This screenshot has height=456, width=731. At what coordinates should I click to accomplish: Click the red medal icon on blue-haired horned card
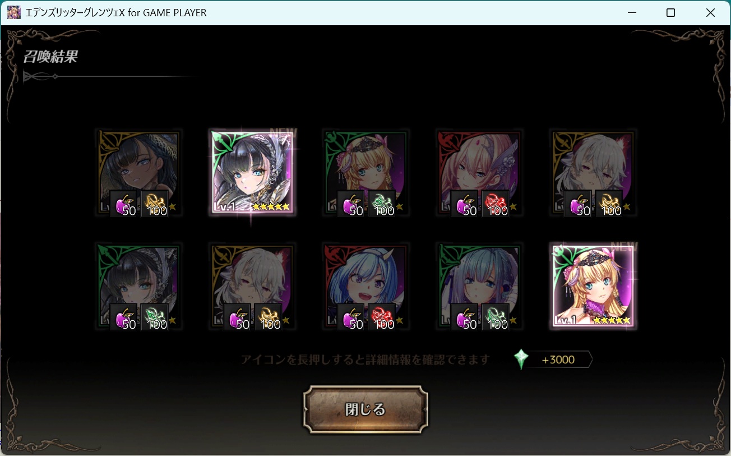click(382, 317)
